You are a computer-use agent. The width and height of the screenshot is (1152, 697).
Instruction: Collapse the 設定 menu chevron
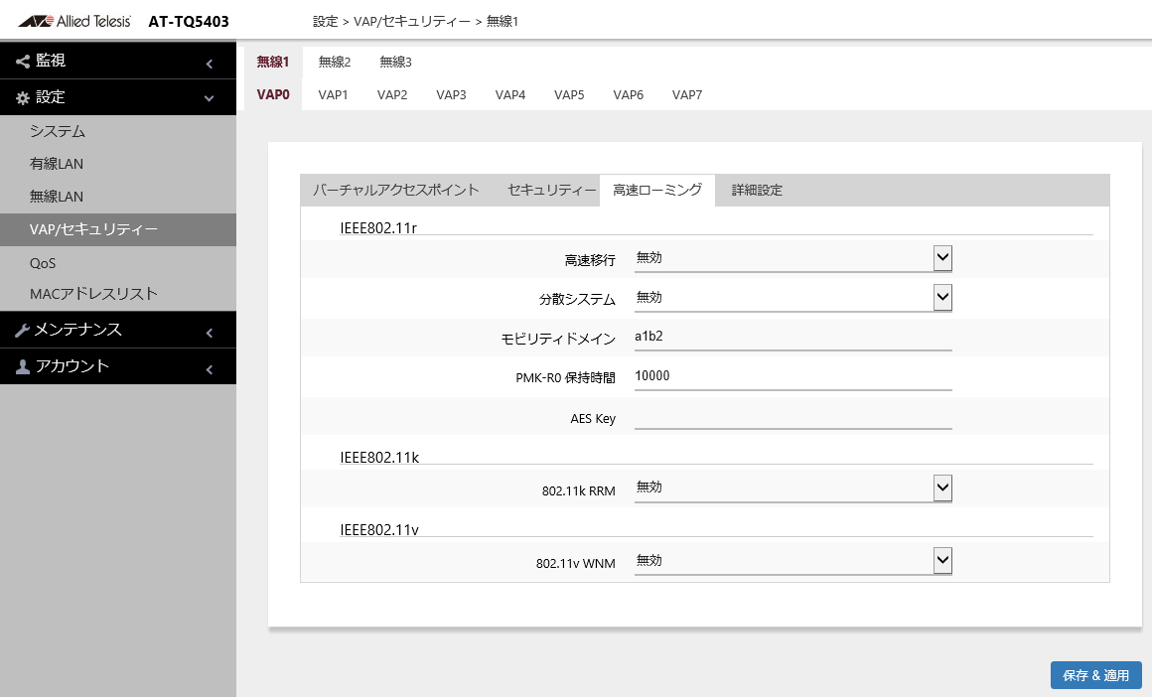210,97
